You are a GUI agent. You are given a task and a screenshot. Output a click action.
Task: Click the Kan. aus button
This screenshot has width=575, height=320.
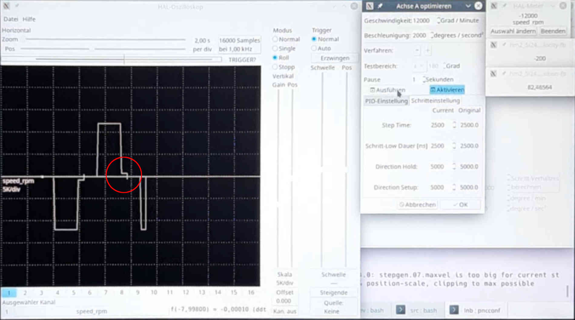point(285,311)
